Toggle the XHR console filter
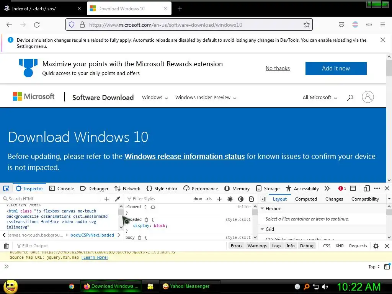Screen dimensions: 392x294 [340, 246]
